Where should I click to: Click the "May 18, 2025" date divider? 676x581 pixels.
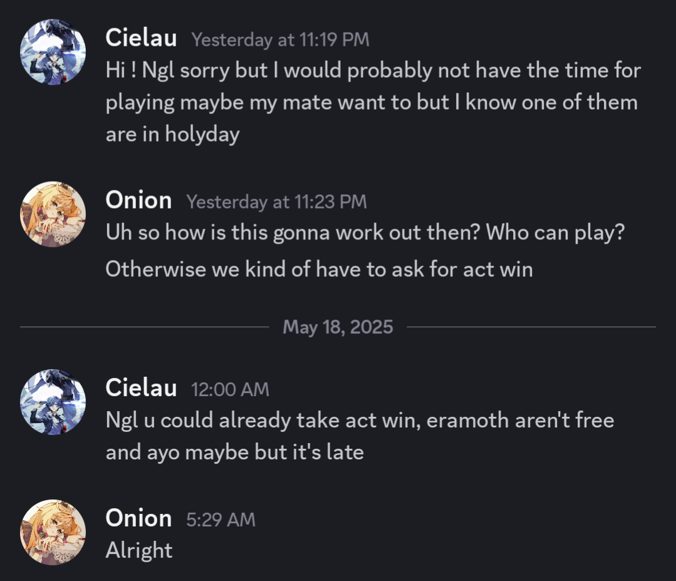(338, 327)
